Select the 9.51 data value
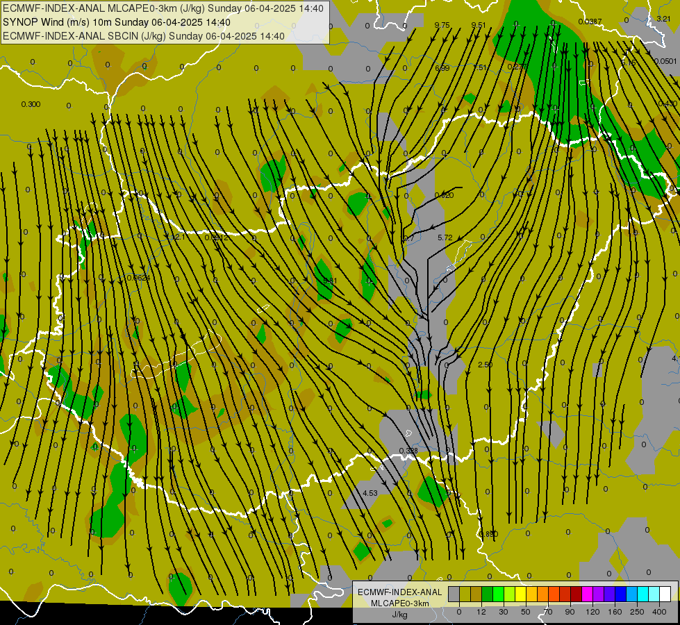This screenshot has height=625, width=680. [x=479, y=25]
